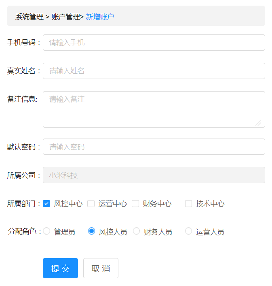This screenshot has width=272, height=286.
Task: Pick the 运营人员 radio button
Action: click(x=189, y=231)
